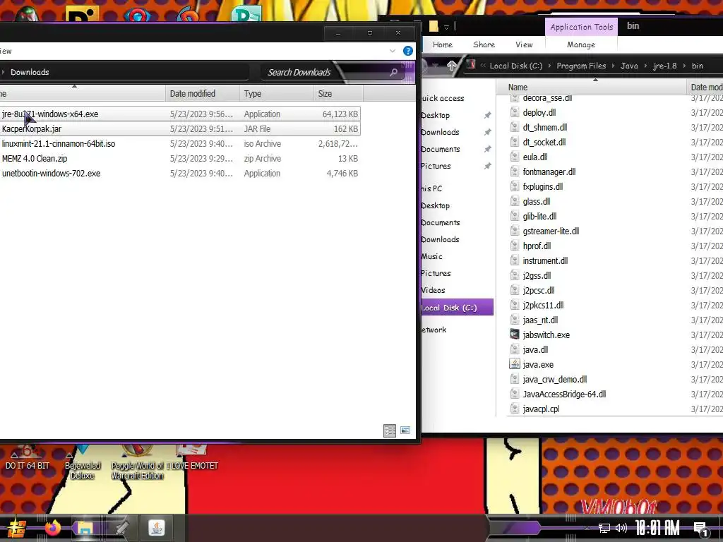Switch to large icons view in Downloads window
This screenshot has height=542, width=723.
tap(405, 430)
